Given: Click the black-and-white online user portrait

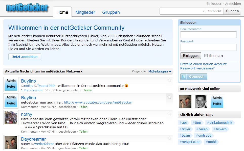Looking at the screenshot, I should tap(201, 101).
